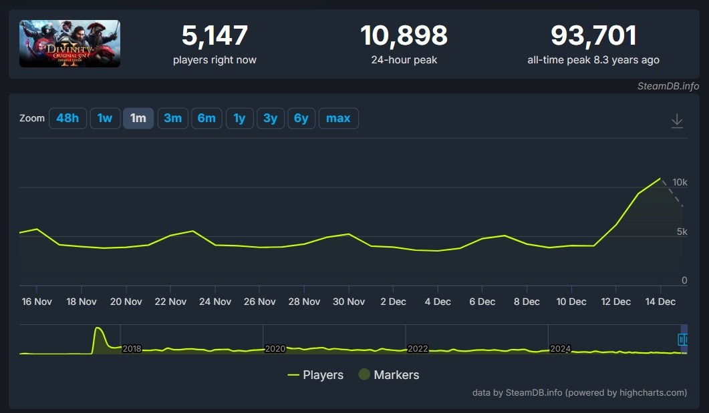The height and width of the screenshot is (413, 709).
Task: Click the 10,898 24-hour peak value
Action: (404, 35)
